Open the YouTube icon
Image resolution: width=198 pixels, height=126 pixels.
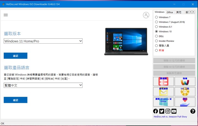coord(174,111)
